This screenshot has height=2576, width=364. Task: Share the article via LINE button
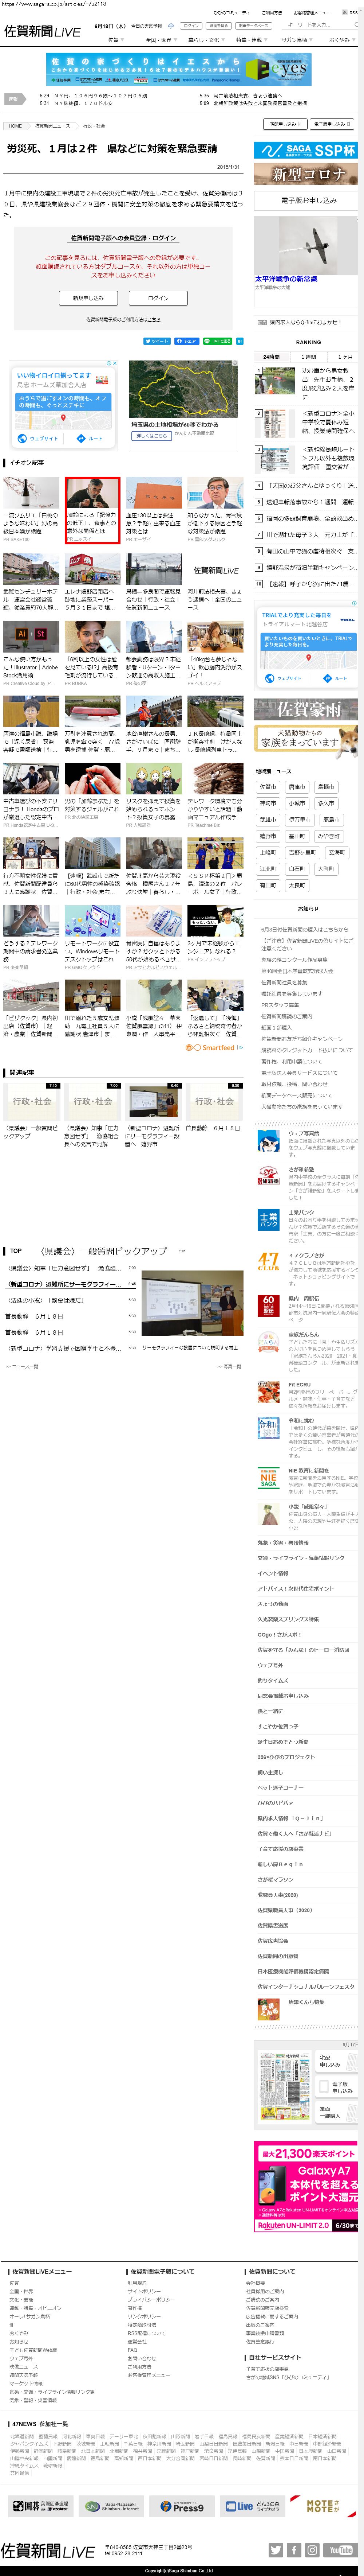click(x=218, y=341)
